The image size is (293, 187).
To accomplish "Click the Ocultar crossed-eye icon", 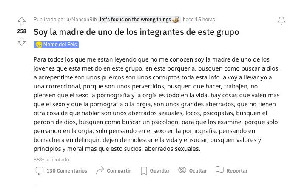I will [x=182, y=170].
